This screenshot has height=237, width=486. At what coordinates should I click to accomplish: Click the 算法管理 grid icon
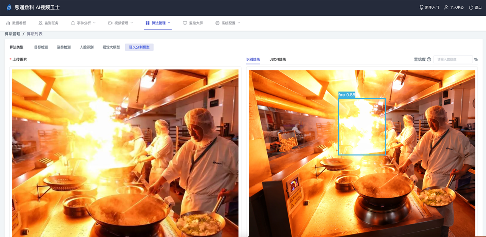click(147, 23)
